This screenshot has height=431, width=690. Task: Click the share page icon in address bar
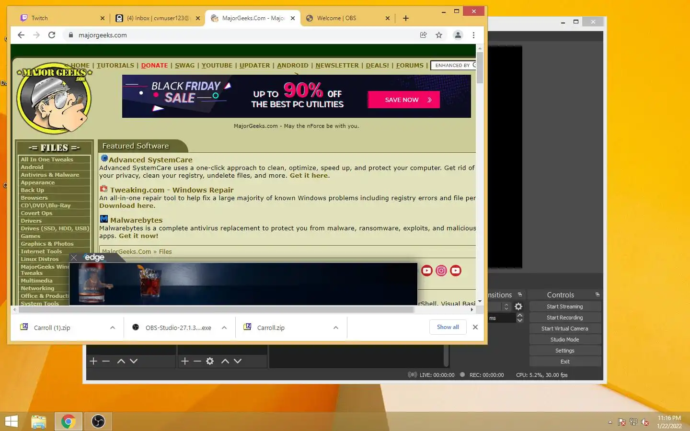coord(423,35)
